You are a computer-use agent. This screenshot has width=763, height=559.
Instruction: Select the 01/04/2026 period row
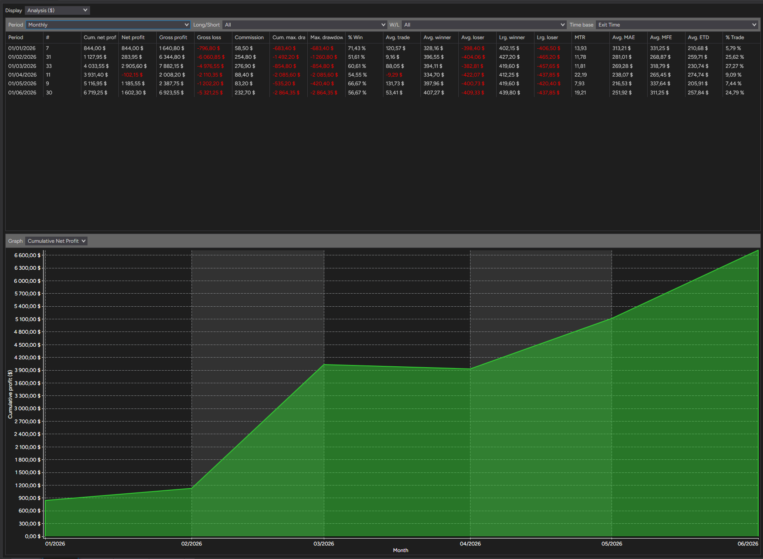[x=383, y=75]
